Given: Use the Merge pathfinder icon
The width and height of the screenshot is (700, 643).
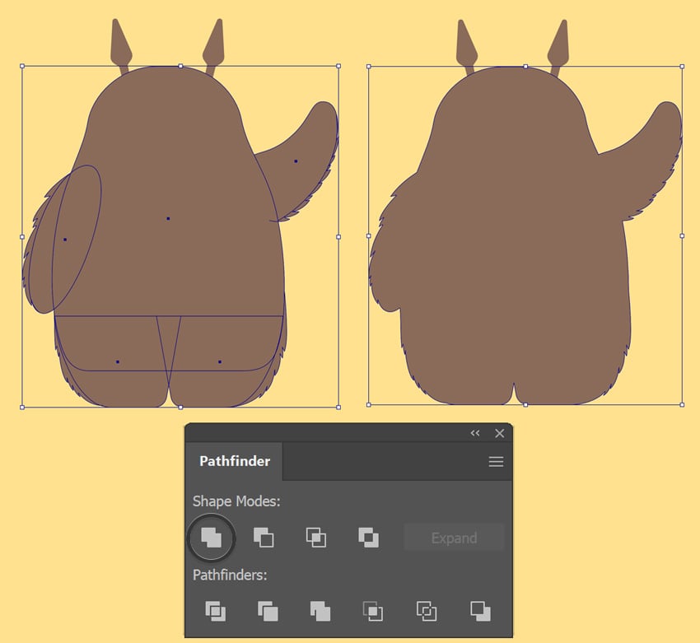Looking at the screenshot, I should 320,611.
